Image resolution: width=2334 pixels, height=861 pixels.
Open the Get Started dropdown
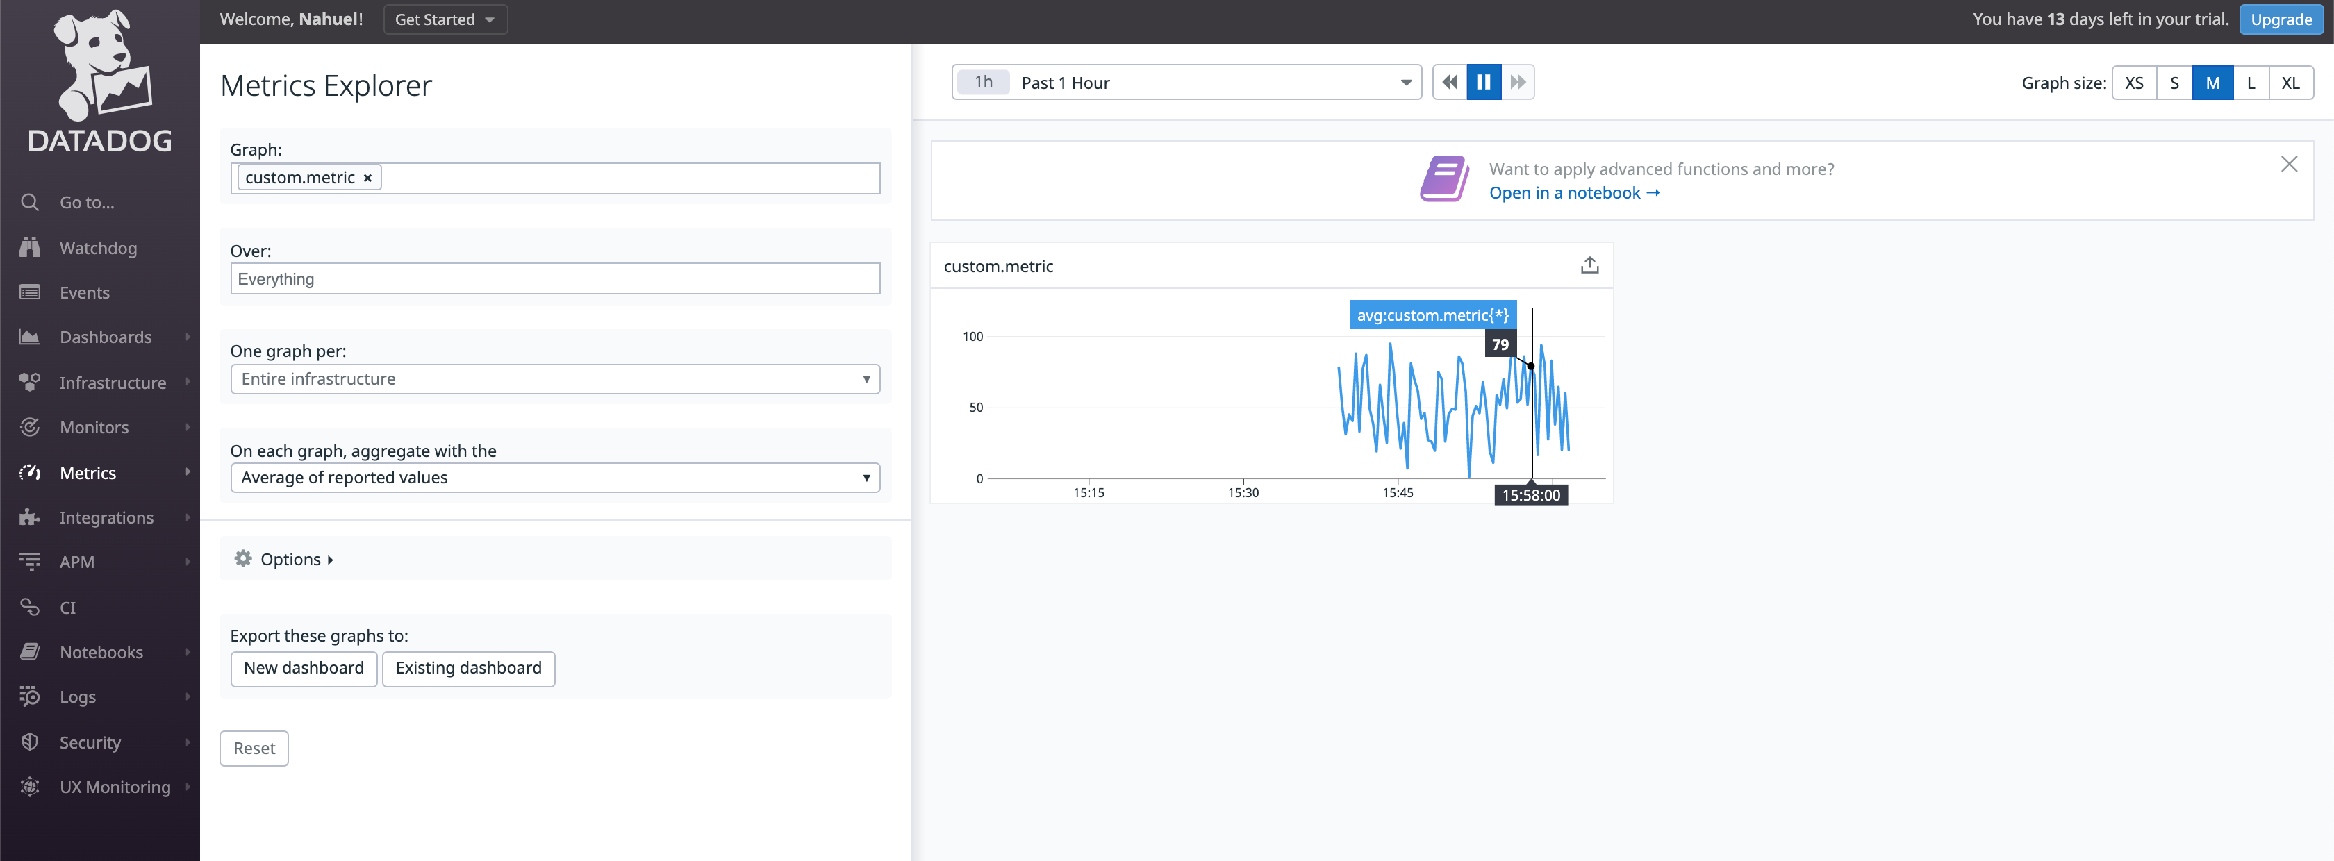(445, 19)
